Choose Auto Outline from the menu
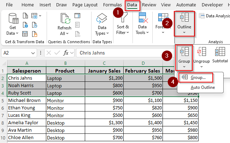 click(203, 87)
